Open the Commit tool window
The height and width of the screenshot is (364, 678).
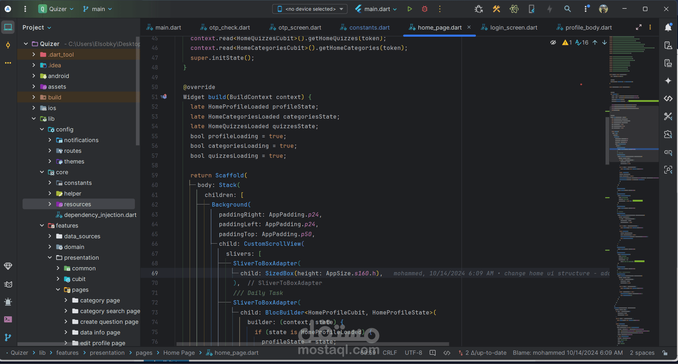[8, 45]
